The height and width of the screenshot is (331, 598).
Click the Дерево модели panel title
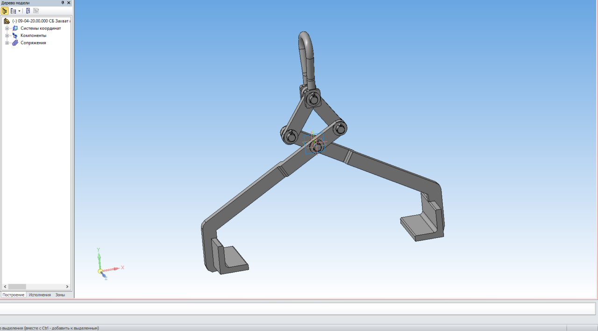[x=15, y=3]
